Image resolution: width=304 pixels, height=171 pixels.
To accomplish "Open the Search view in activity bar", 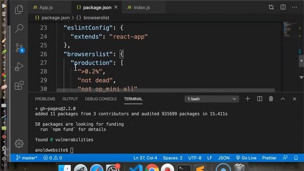I will (19, 28).
